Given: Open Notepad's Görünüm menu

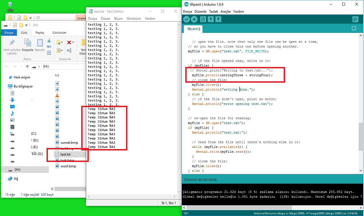Looking at the screenshot, I should point(134,19).
